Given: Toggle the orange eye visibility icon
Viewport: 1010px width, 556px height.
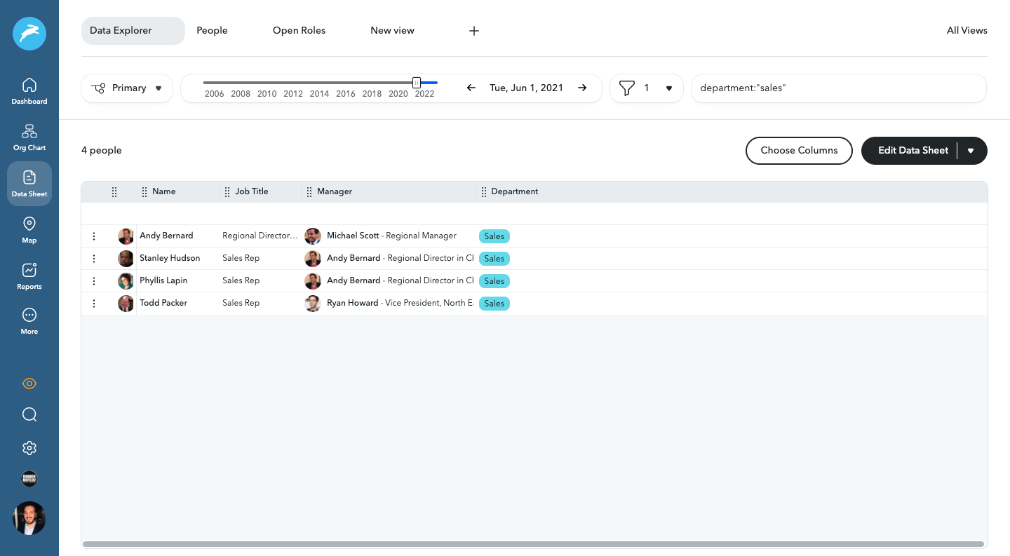Looking at the screenshot, I should (29, 384).
